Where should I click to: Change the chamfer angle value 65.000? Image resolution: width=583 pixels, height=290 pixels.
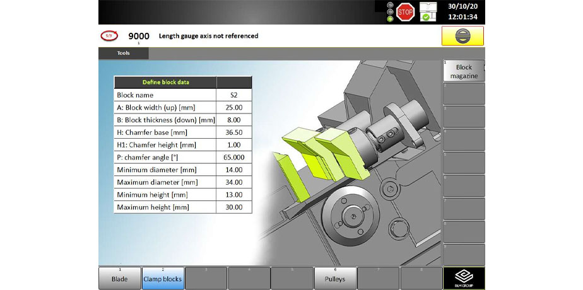233,157
